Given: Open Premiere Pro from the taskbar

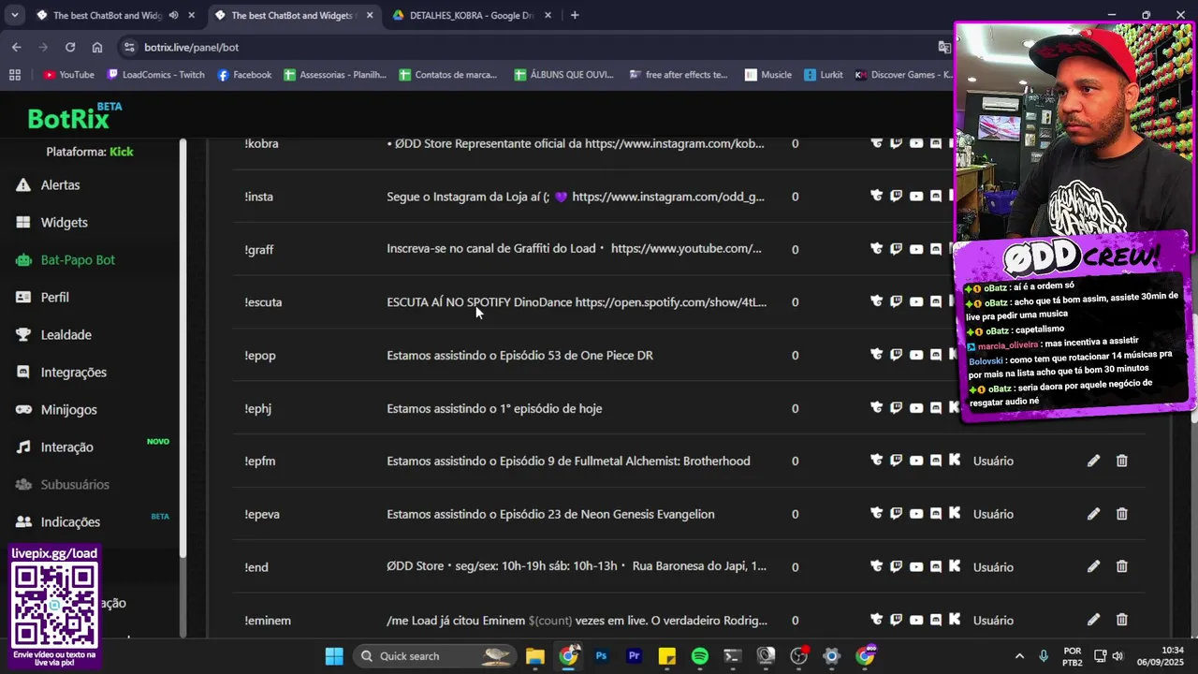Looking at the screenshot, I should [634, 656].
